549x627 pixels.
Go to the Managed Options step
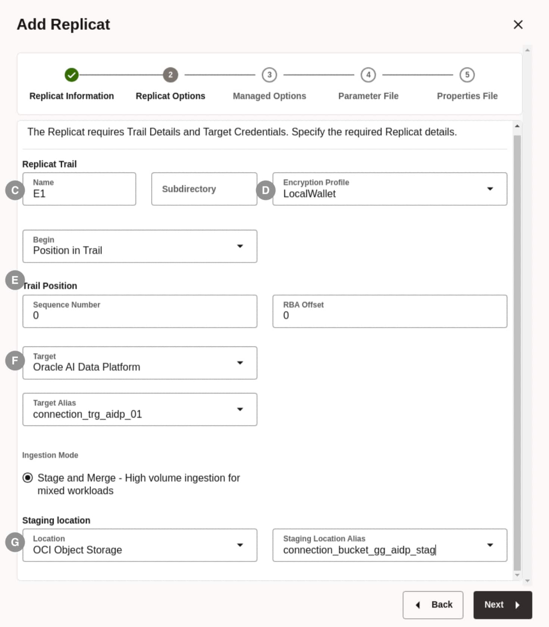point(269,96)
